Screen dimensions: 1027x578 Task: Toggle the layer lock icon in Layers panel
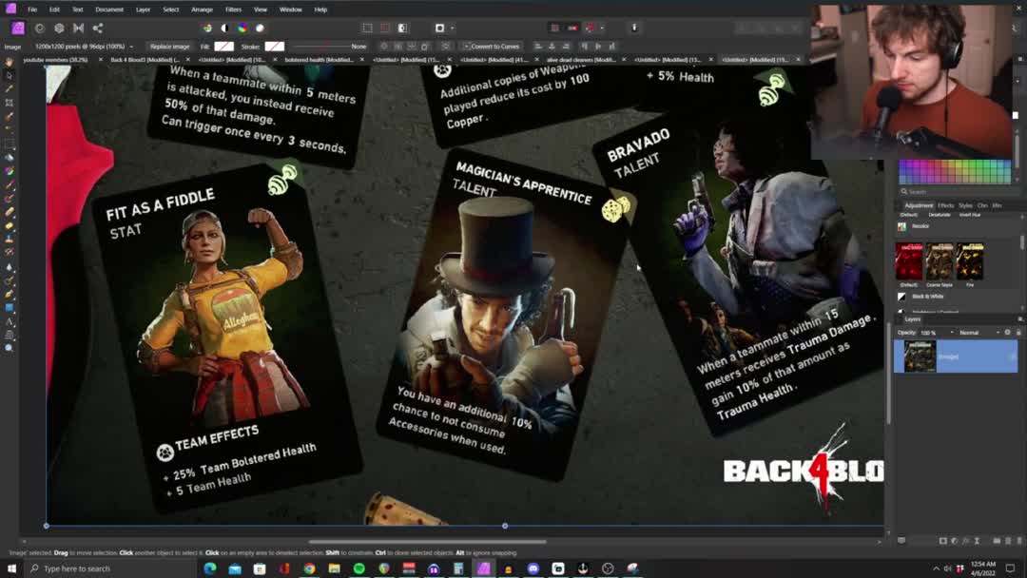tap(1018, 333)
